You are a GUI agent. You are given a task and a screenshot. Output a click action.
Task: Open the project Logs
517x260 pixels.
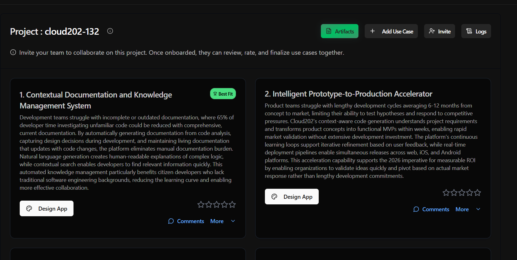click(476, 31)
